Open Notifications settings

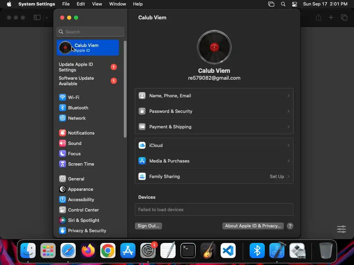click(x=87, y=133)
